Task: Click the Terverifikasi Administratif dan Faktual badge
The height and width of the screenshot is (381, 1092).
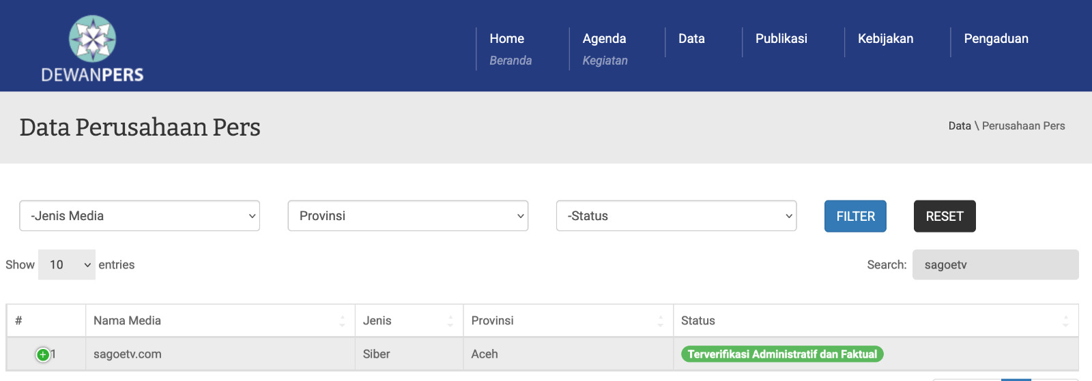Action: (782, 354)
